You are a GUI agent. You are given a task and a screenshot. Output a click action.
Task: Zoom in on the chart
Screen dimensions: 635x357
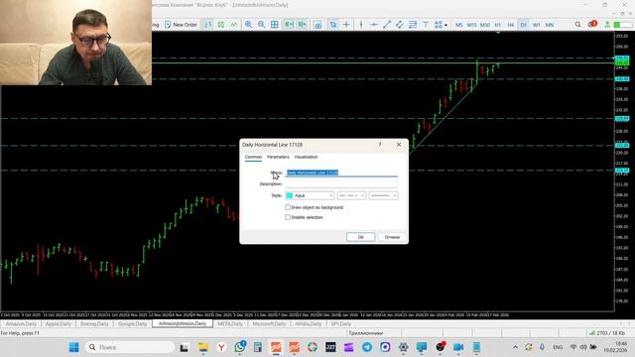point(248,25)
